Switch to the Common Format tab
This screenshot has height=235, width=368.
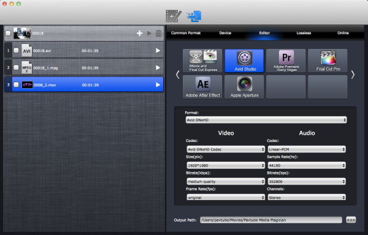[186, 33]
